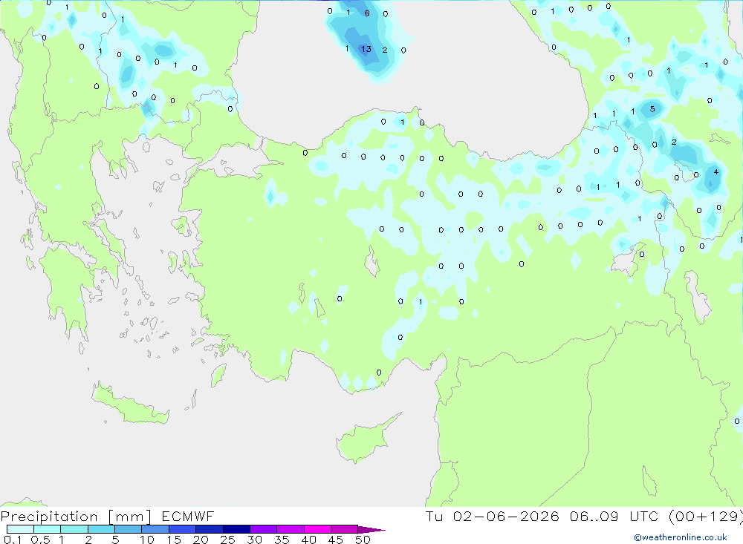Click the legend label '15'
Viewport: 743px width, 544px height.
(174, 540)
